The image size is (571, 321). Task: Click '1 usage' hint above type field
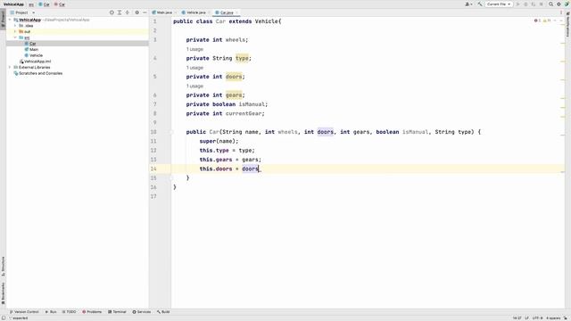pyautogui.click(x=194, y=49)
